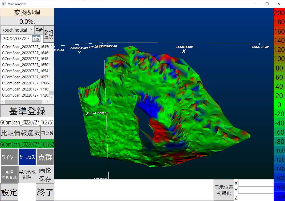Click the 表示位置初期化 reset view button
Viewport: 285px width, 201px height.
[x=224, y=190]
